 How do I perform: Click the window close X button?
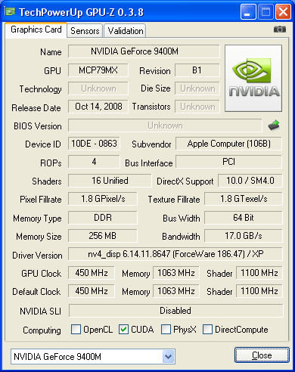pos(283,12)
